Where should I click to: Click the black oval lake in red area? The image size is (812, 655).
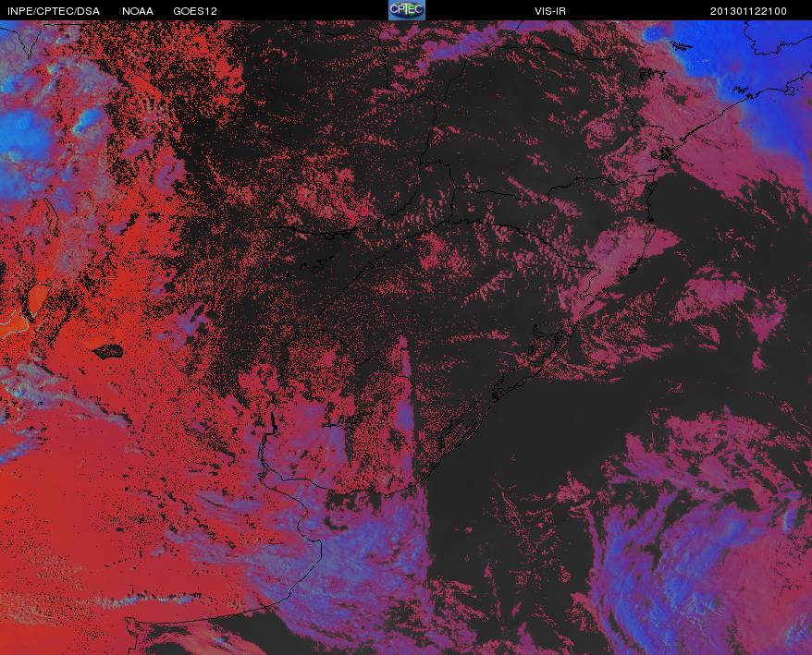(x=108, y=352)
